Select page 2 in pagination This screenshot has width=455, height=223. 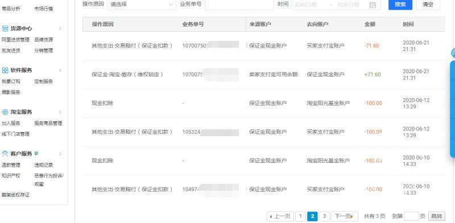tap(312, 216)
